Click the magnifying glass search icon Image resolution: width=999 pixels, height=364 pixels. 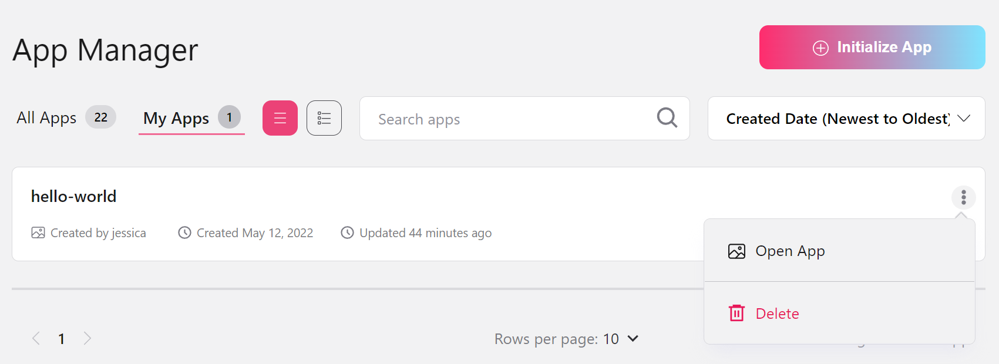[667, 118]
